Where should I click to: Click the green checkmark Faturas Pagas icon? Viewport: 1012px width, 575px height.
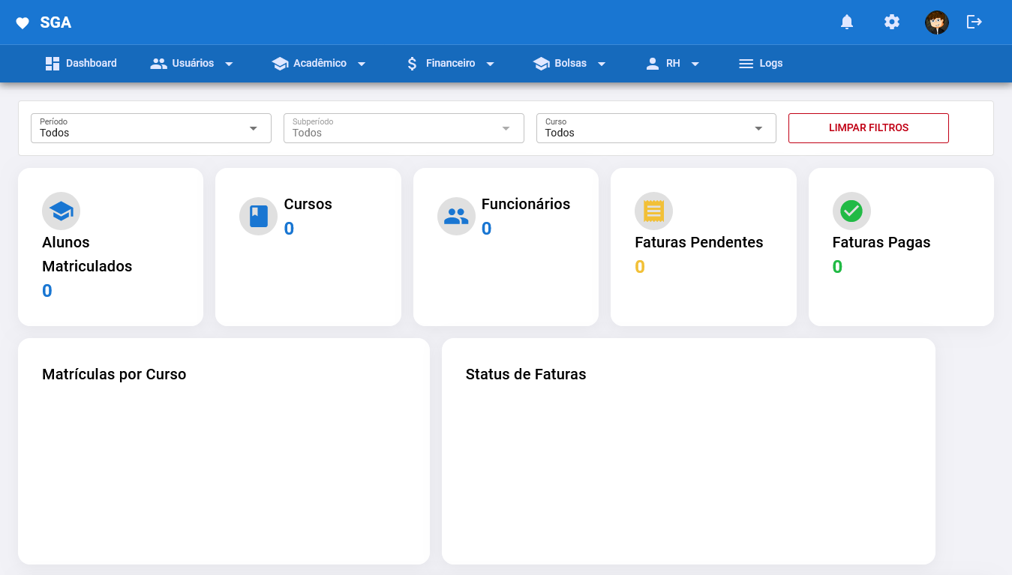pyautogui.click(x=851, y=211)
